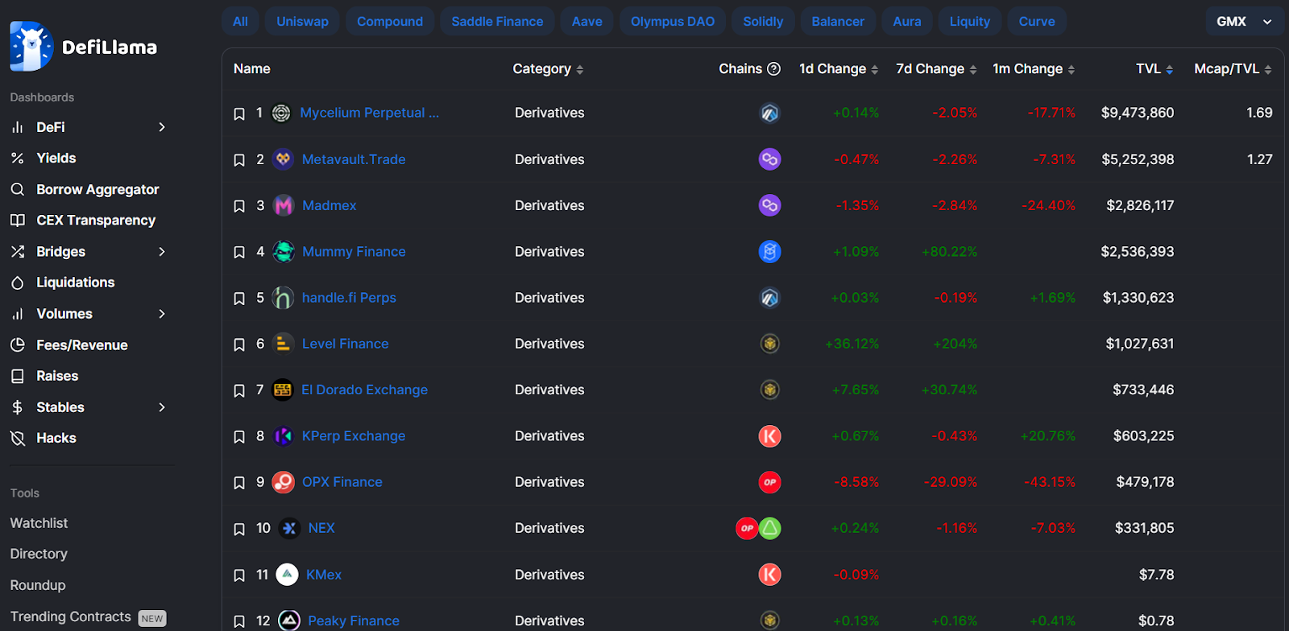This screenshot has height=631, width=1289.
Task: Click the Hacks shield icon in sidebar
Action: pyautogui.click(x=17, y=439)
